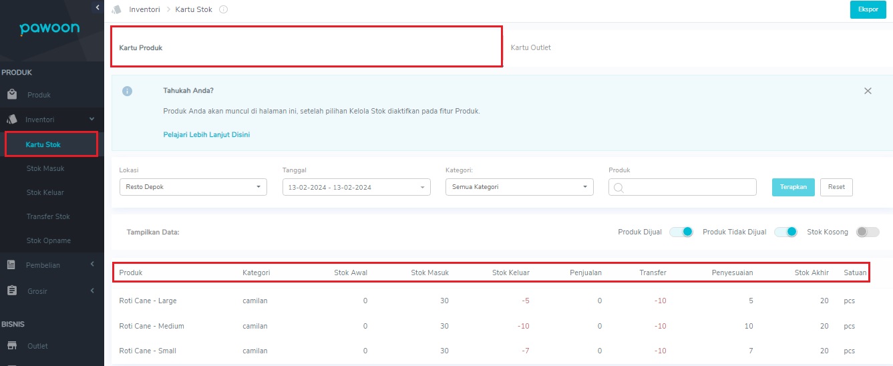The image size is (893, 366).
Task: Open the Lokasi Resto Depok dropdown
Action: [x=193, y=187]
